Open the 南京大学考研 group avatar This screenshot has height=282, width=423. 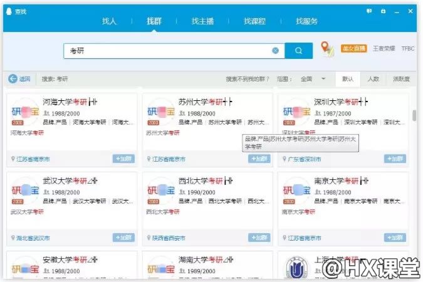[x=296, y=191]
